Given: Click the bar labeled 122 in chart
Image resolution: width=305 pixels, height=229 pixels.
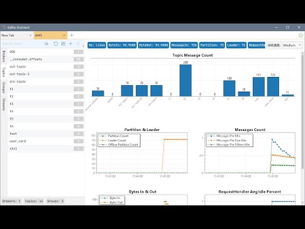Looking at the screenshot, I should (x=273, y=87).
